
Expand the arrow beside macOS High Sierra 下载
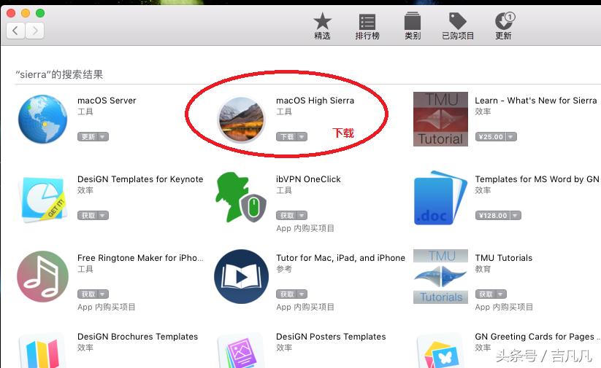pos(302,136)
